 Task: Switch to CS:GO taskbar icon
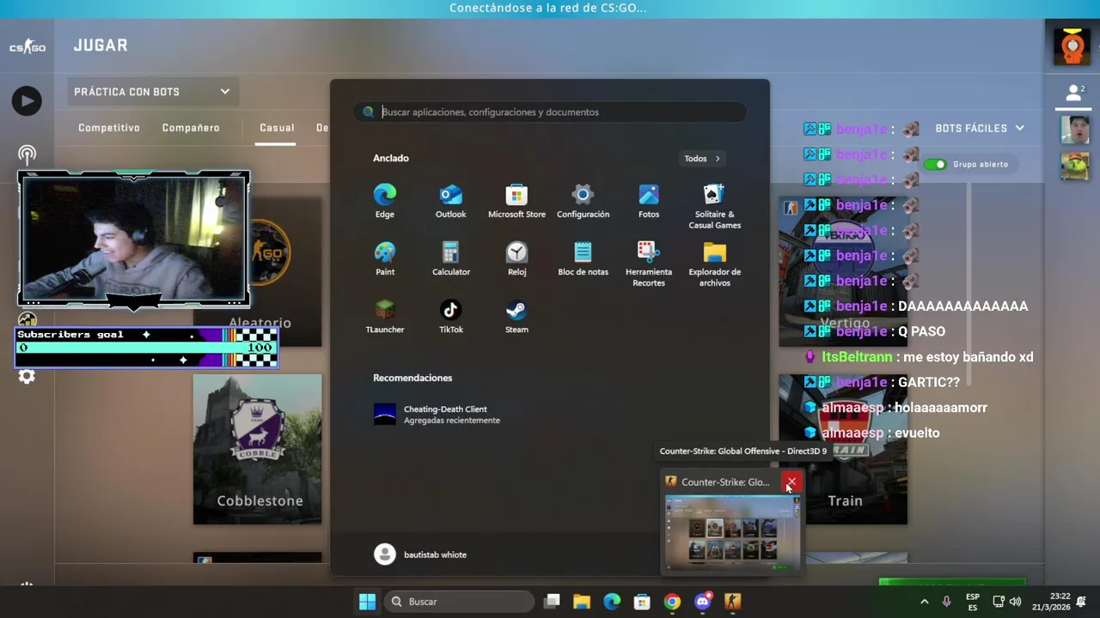pyautogui.click(x=732, y=602)
